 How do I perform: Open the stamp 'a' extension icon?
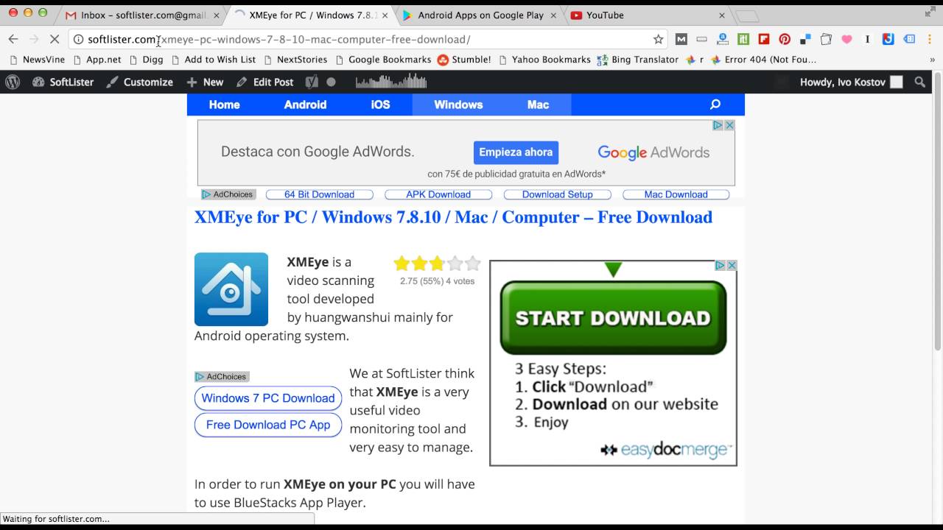click(723, 39)
